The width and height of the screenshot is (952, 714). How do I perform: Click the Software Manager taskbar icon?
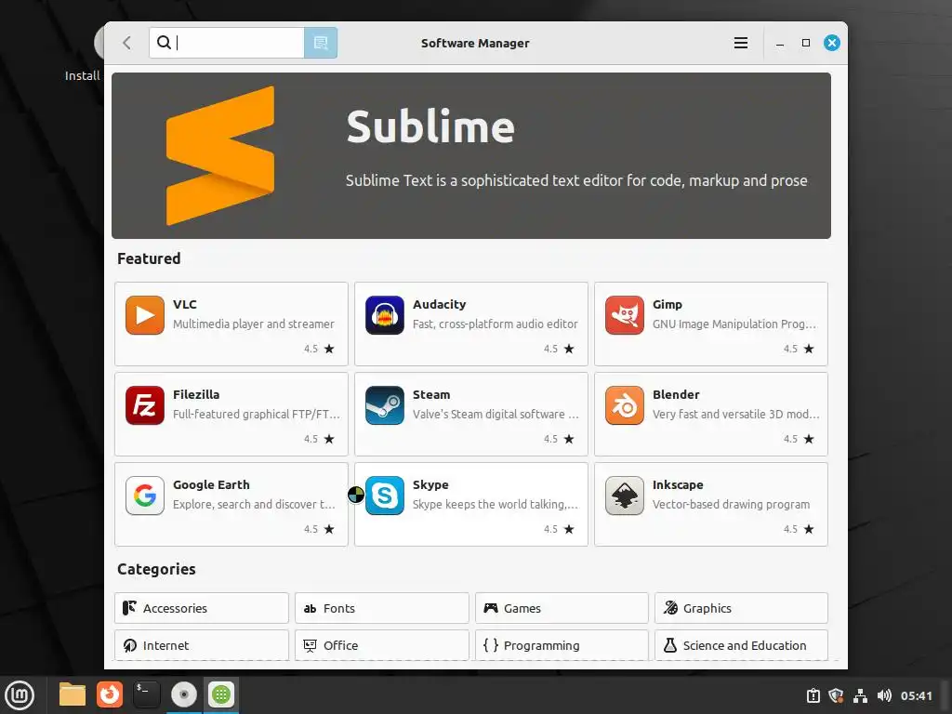coord(221,694)
